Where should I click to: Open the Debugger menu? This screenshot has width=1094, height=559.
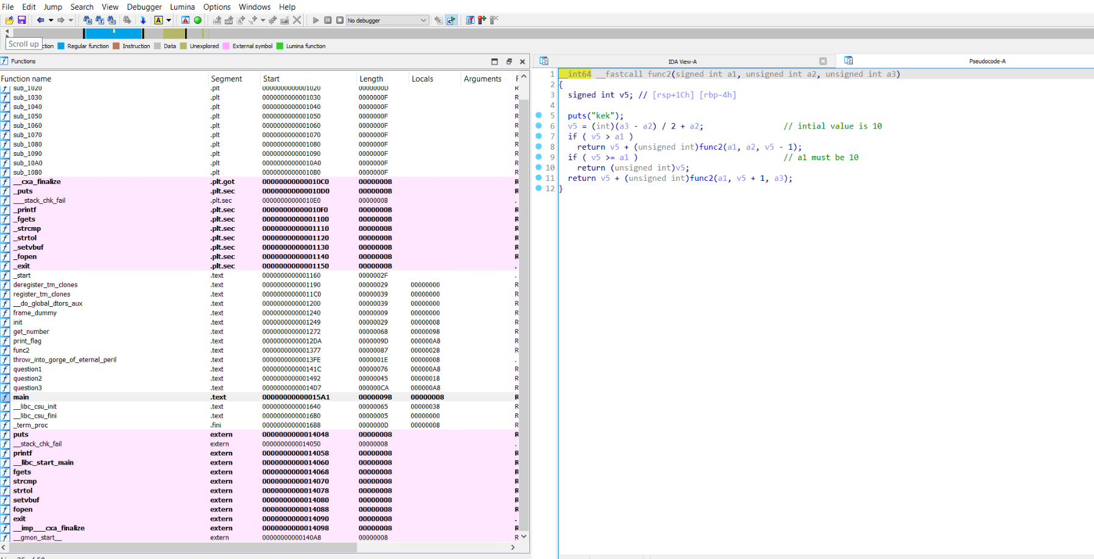(x=144, y=7)
